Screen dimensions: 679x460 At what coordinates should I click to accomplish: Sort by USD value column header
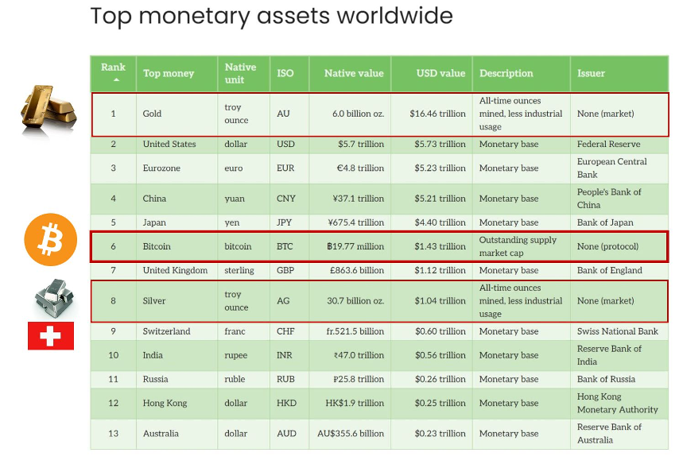(432, 73)
